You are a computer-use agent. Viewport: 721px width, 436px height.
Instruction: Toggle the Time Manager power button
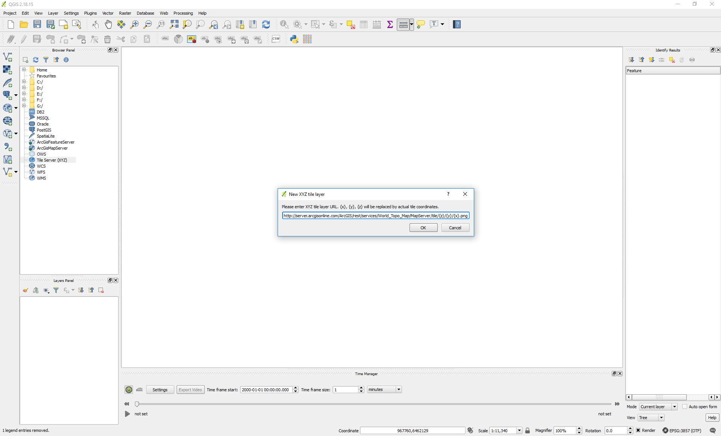[x=129, y=390]
